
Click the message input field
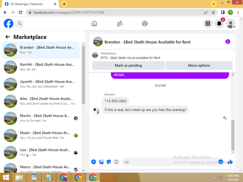pyautogui.click(x=170, y=162)
